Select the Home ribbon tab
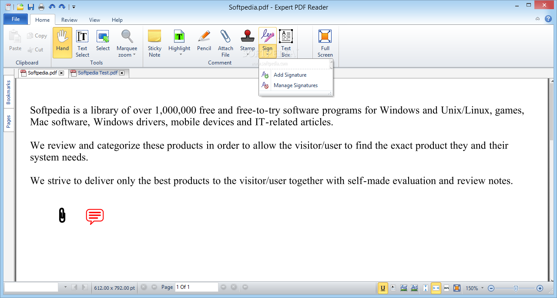The image size is (557, 298). 43,20
